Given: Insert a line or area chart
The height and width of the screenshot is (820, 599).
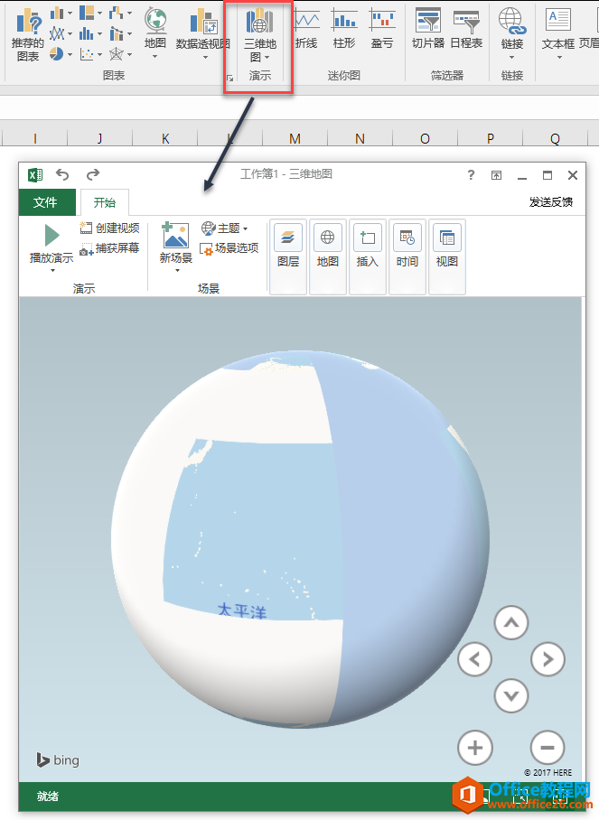Looking at the screenshot, I should (61, 34).
